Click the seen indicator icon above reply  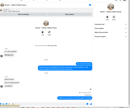tap(91, 89)
